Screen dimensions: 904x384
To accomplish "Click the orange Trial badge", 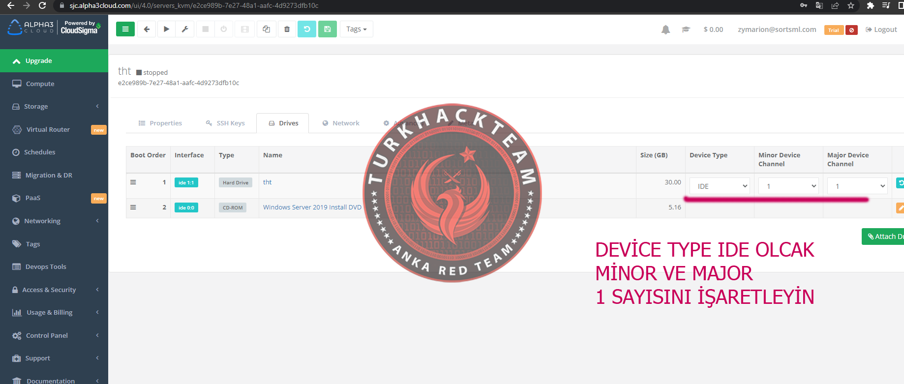I will [x=834, y=30].
